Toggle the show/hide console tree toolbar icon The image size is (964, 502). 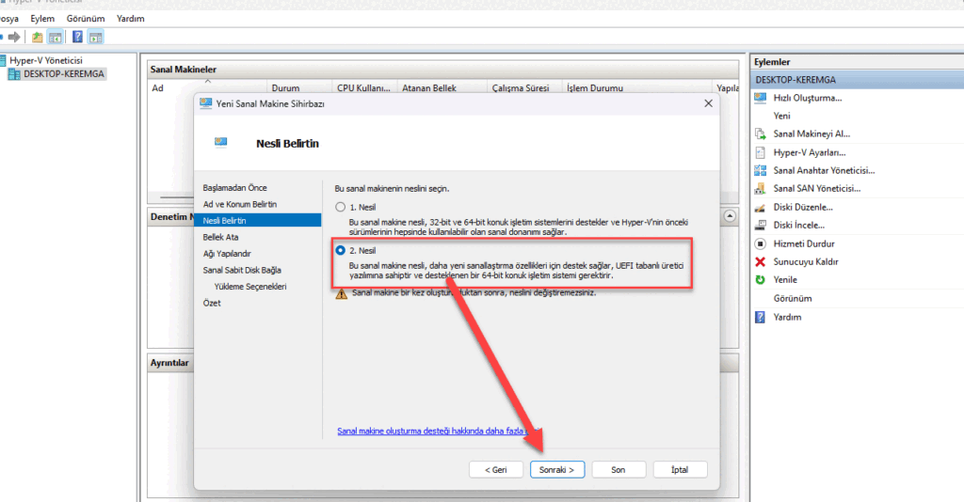coord(56,38)
